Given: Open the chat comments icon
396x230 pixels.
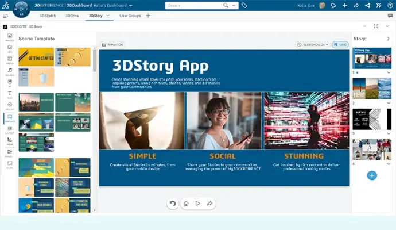Looking at the screenshot, I should (390, 16).
